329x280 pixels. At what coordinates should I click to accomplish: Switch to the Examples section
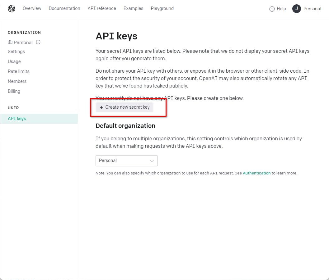(x=133, y=8)
